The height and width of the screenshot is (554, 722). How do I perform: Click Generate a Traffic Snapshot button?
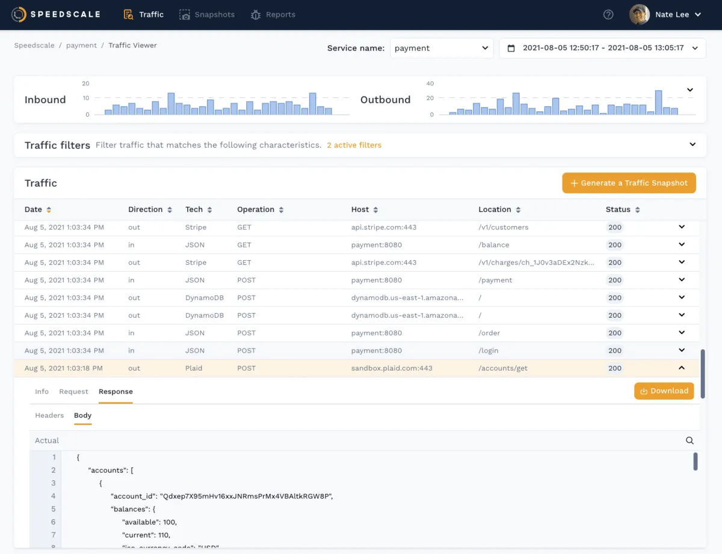[629, 183]
